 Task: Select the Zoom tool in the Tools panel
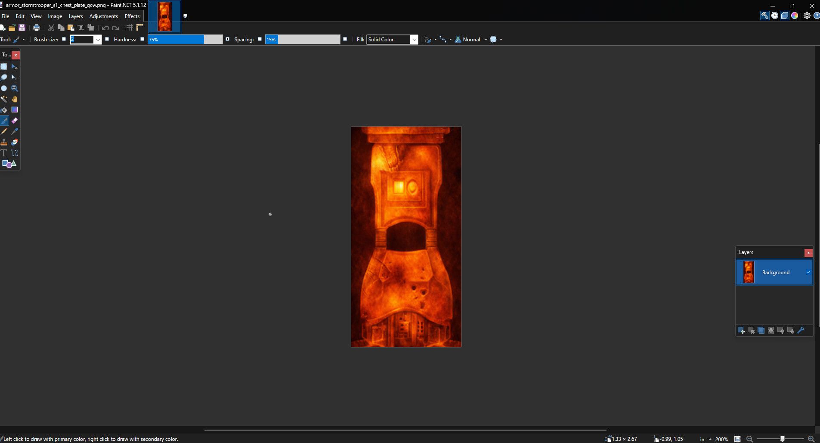(15, 88)
